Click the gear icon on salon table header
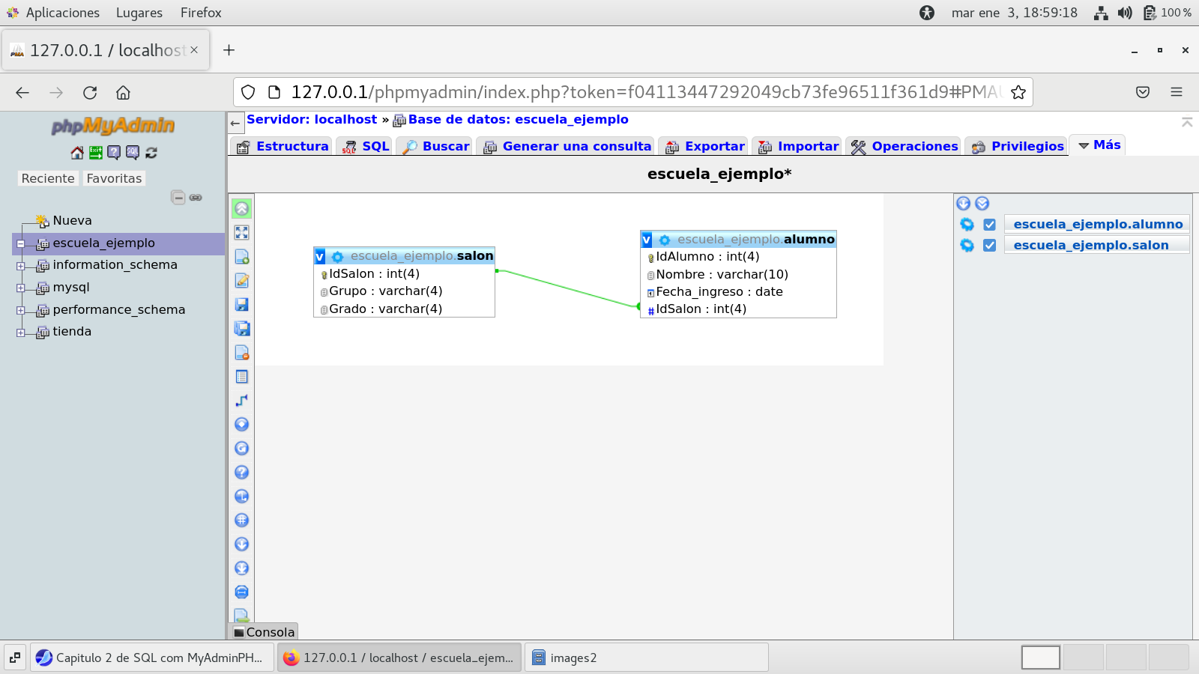This screenshot has height=674, width=1199. point(337,257)
